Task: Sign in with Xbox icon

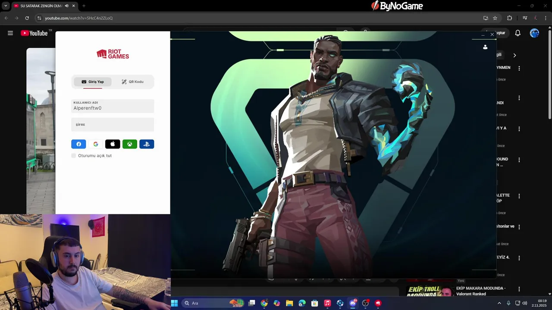Action: (x=130, y=144)
